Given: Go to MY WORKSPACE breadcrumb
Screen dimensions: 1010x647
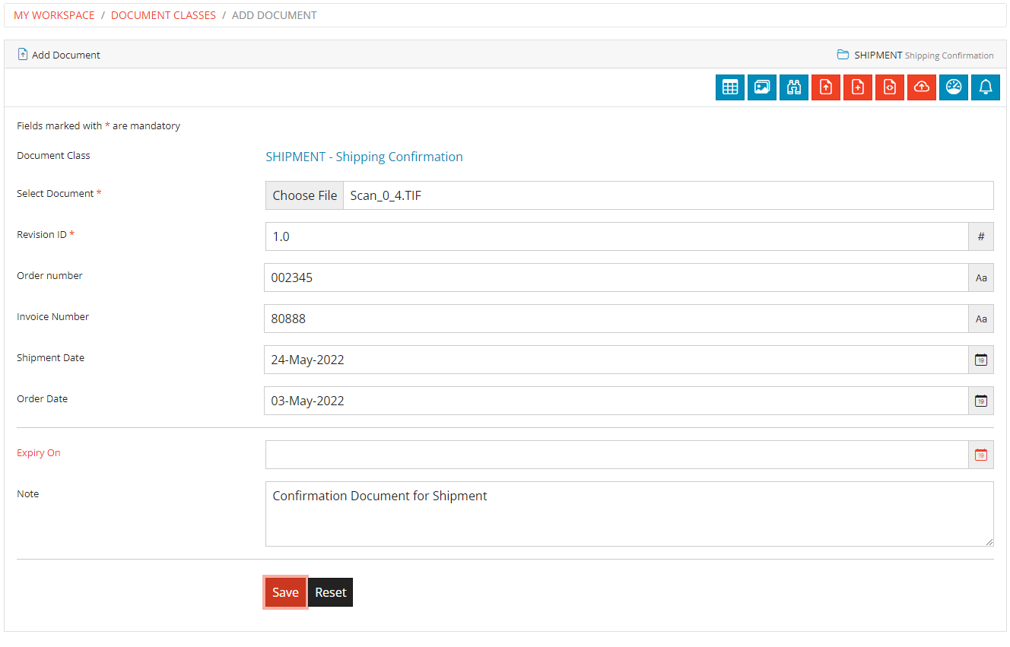Looking at the screenshot, I should (54, 14).
